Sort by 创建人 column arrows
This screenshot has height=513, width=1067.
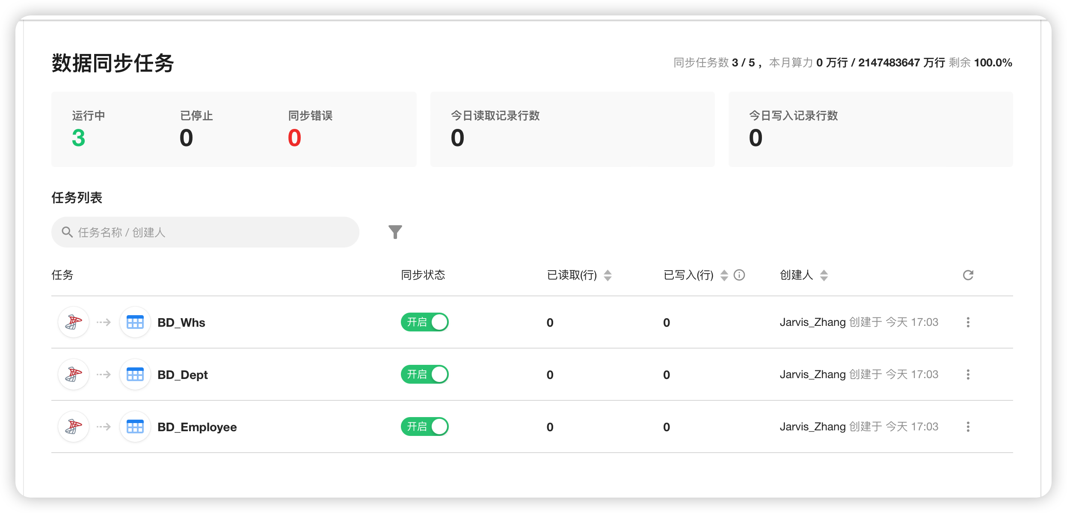(x=824, y=275)
